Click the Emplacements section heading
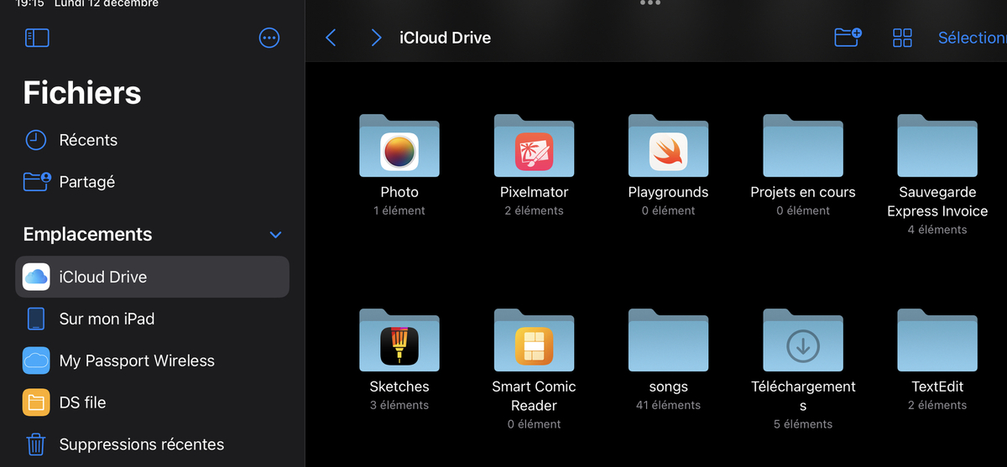The height and width of the screenshot is (467, 1007). [88, 235]
